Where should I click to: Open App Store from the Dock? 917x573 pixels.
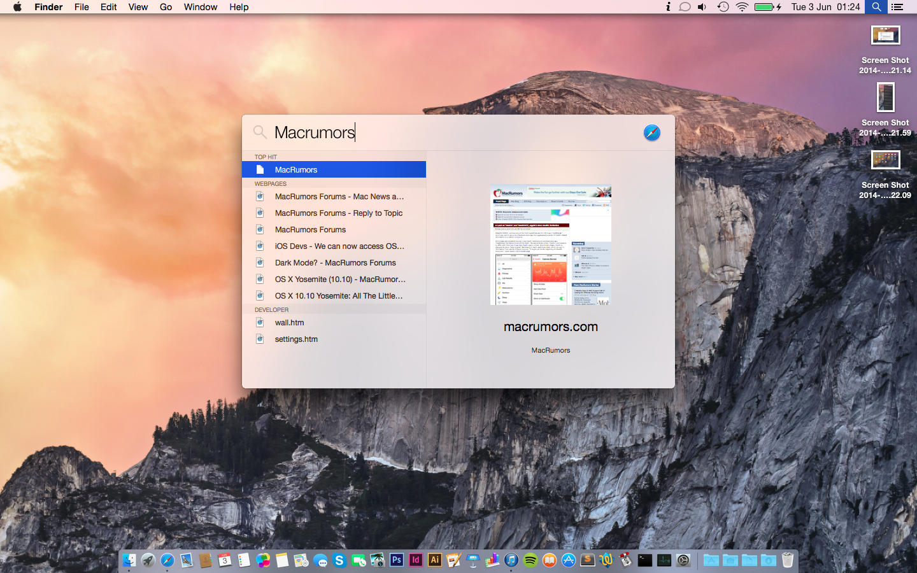(569, 560)
